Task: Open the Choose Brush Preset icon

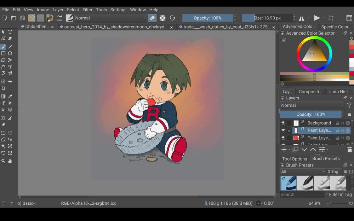Action: [x=69, y=18]
